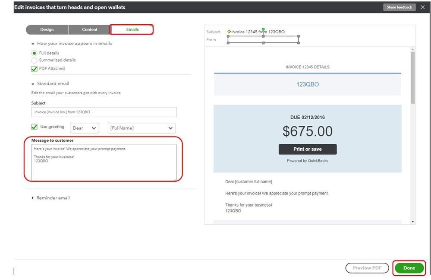Click the Share feedback button

400,7
